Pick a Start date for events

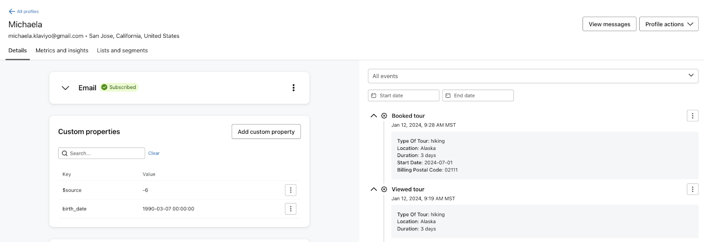pos(403,96)
